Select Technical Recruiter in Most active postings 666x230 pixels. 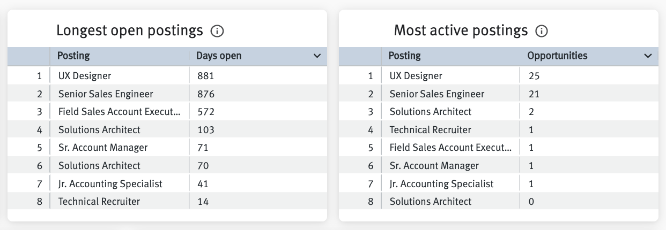(x=431, y=130)
